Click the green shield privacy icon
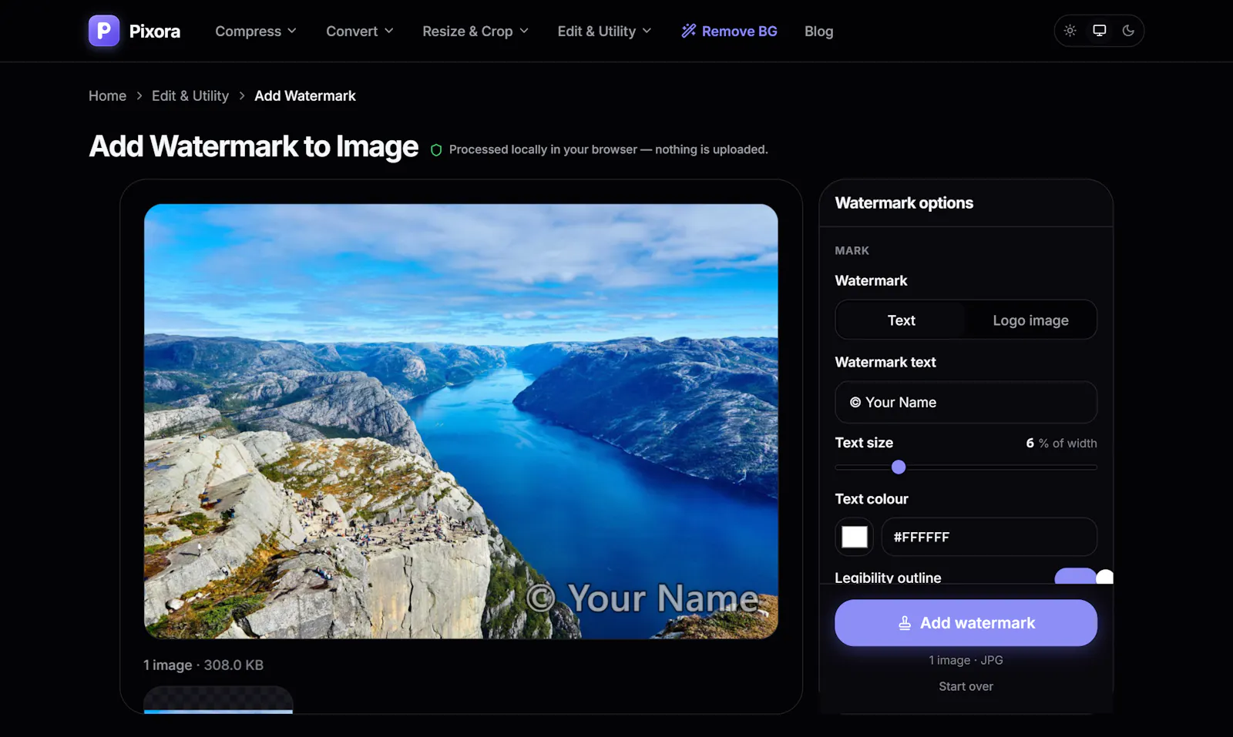 (436, 150)
